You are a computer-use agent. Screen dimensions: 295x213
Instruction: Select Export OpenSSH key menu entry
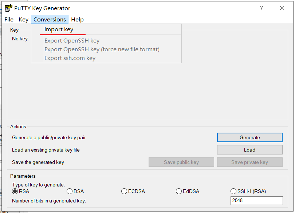[x=106, y=41]
